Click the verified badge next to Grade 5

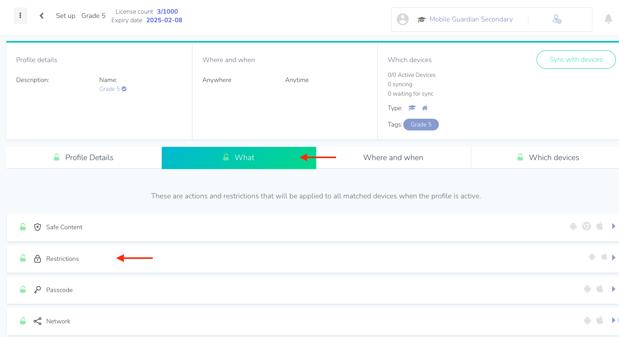coord(124,89)
